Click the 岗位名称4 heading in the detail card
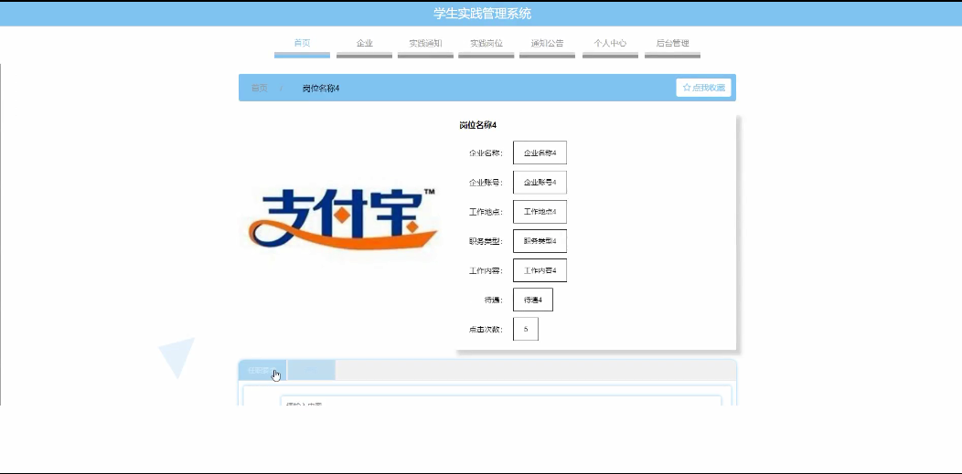962x474 pixels. click(478, 125)
